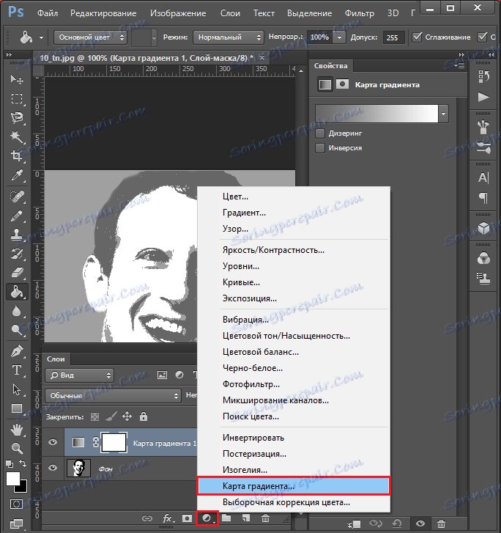
Task: Toggle lock transparent pixels
Action: point(94,416)
